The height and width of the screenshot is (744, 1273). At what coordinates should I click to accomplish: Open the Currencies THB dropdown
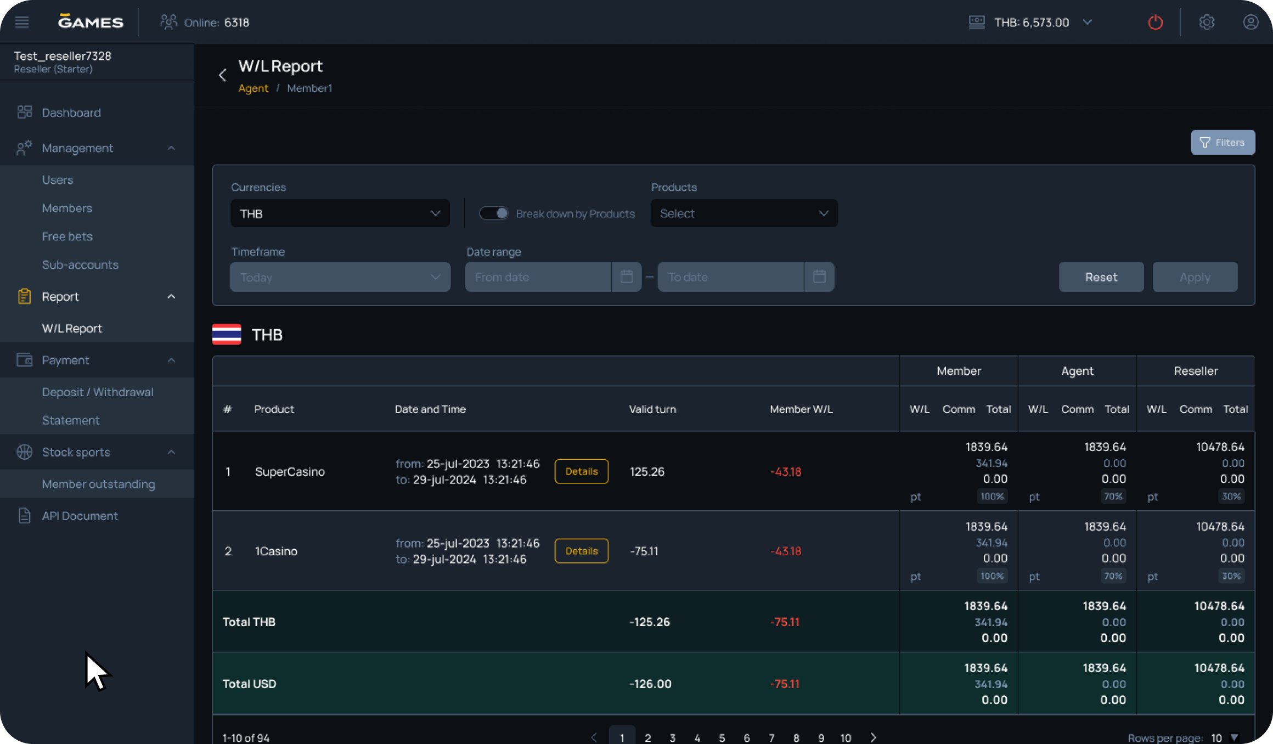(340, 213)
